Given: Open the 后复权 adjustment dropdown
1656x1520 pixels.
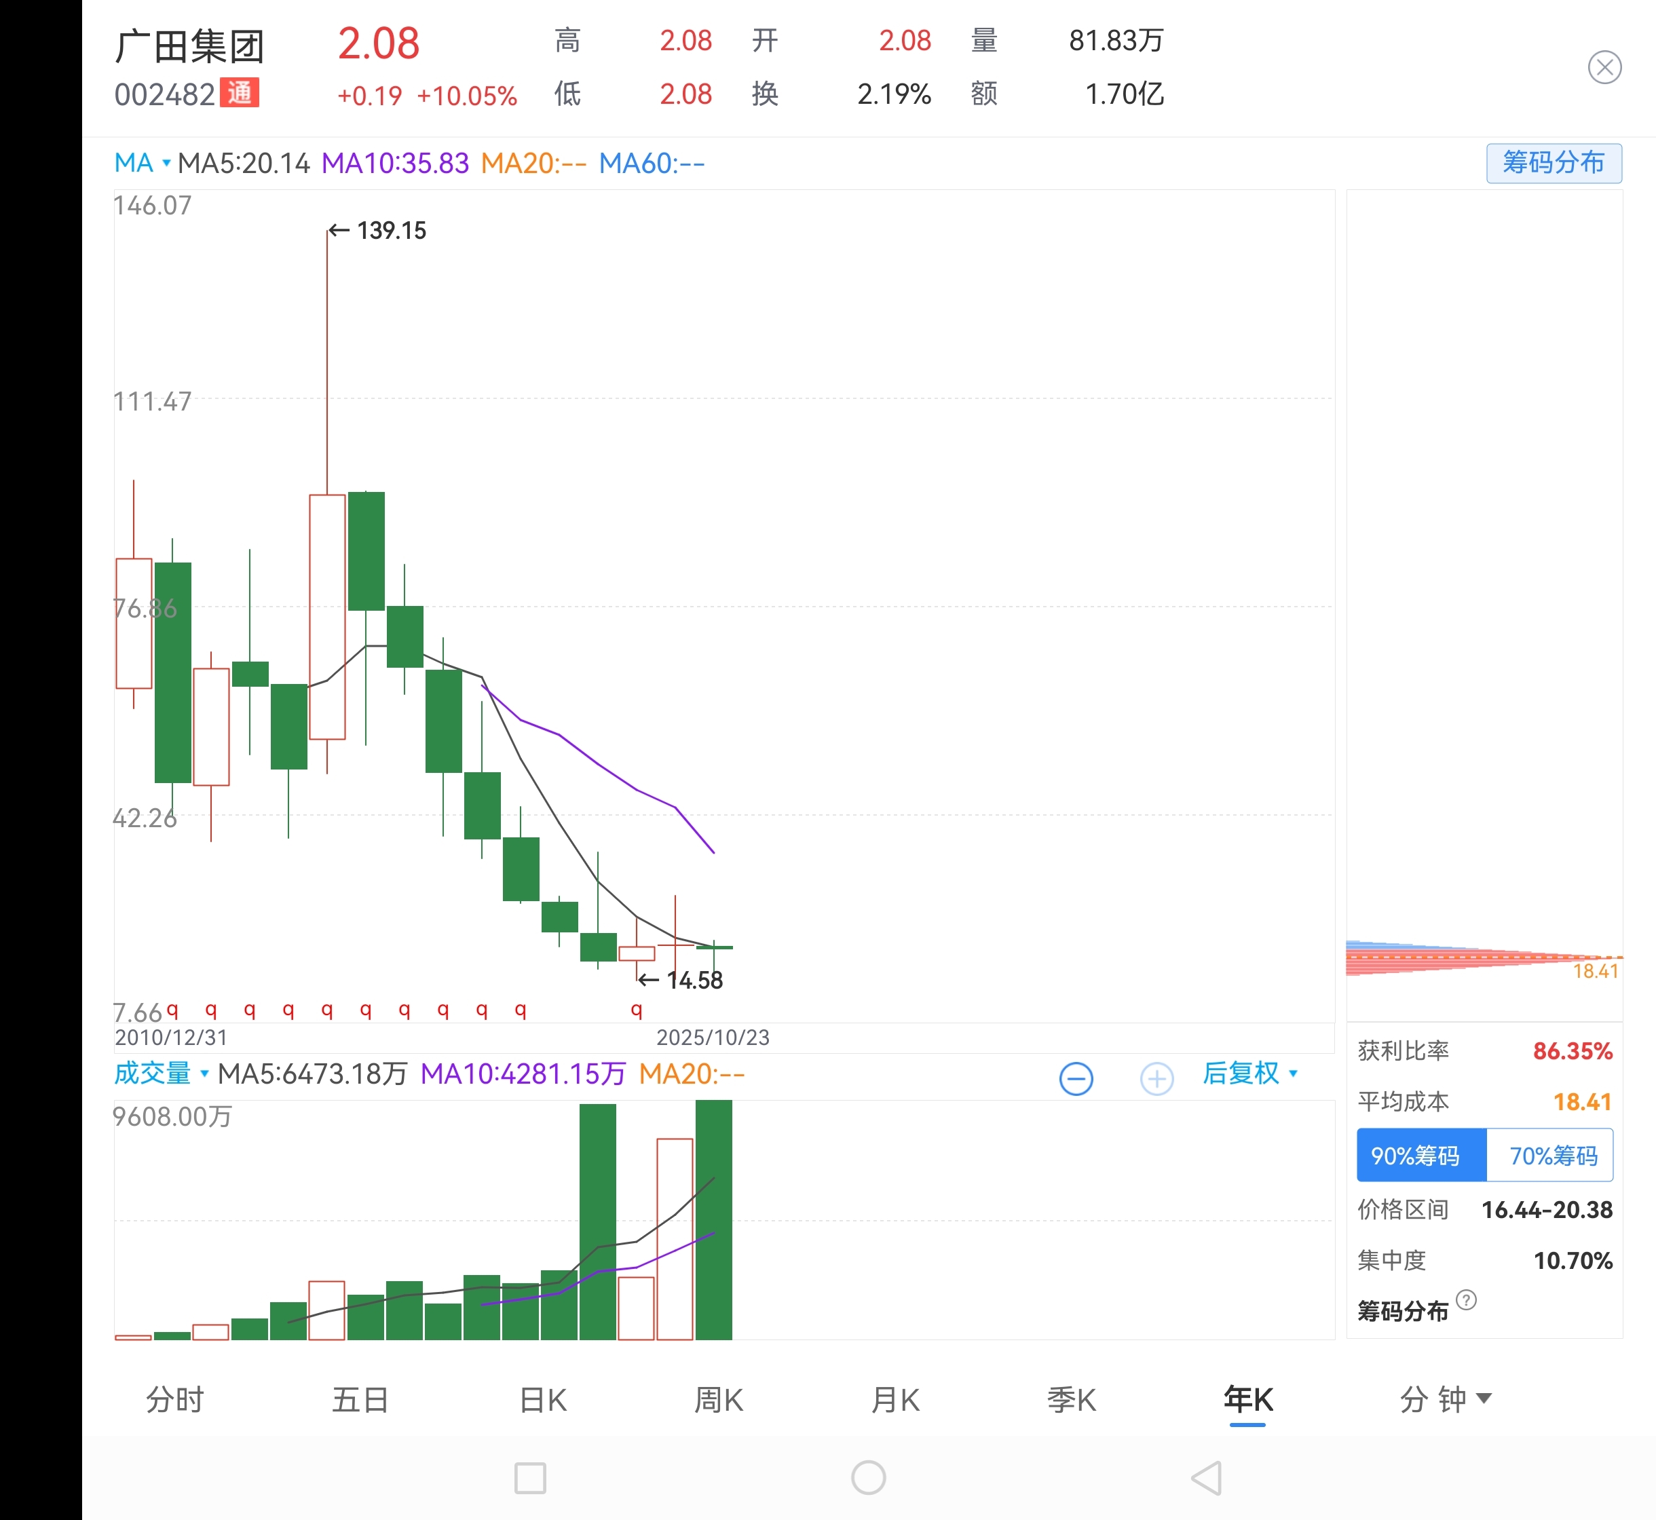Looking at the screenshot, I should [x=1249, y=1073].
